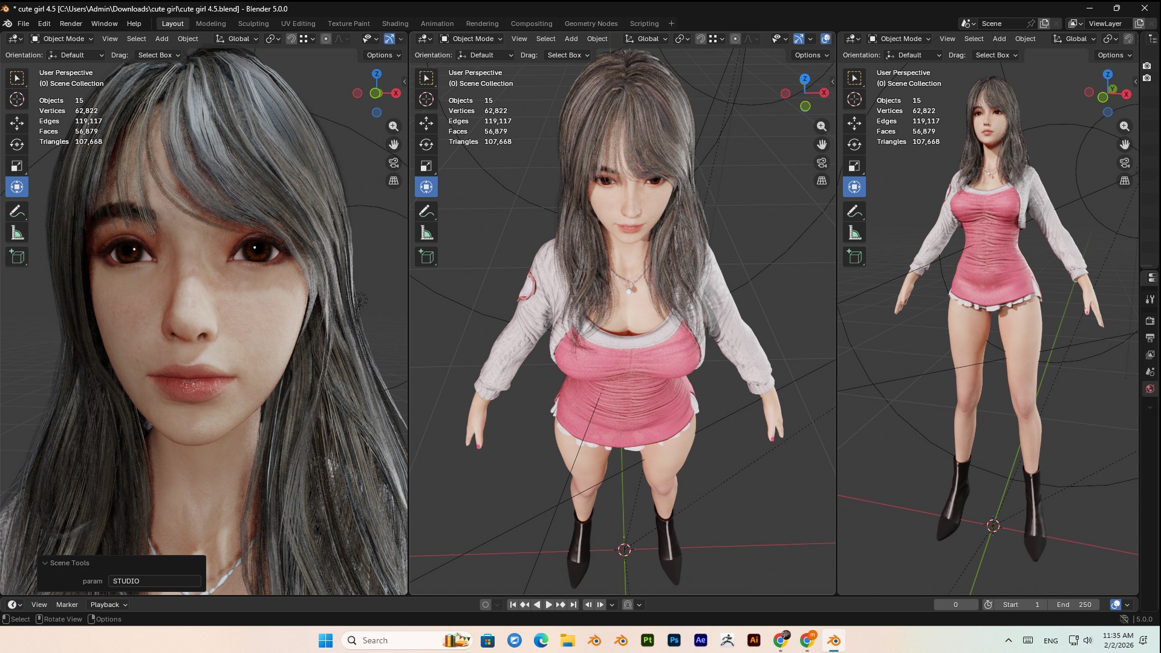Open the Render menu
The width and height of the screenshot is (1161, 653).
tap(71, 24)
